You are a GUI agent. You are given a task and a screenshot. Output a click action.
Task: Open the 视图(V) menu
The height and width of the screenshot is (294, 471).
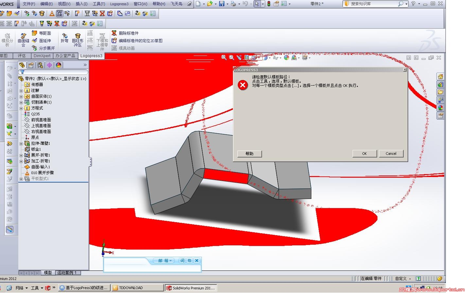pyautogui.click(x=64, y=4)
